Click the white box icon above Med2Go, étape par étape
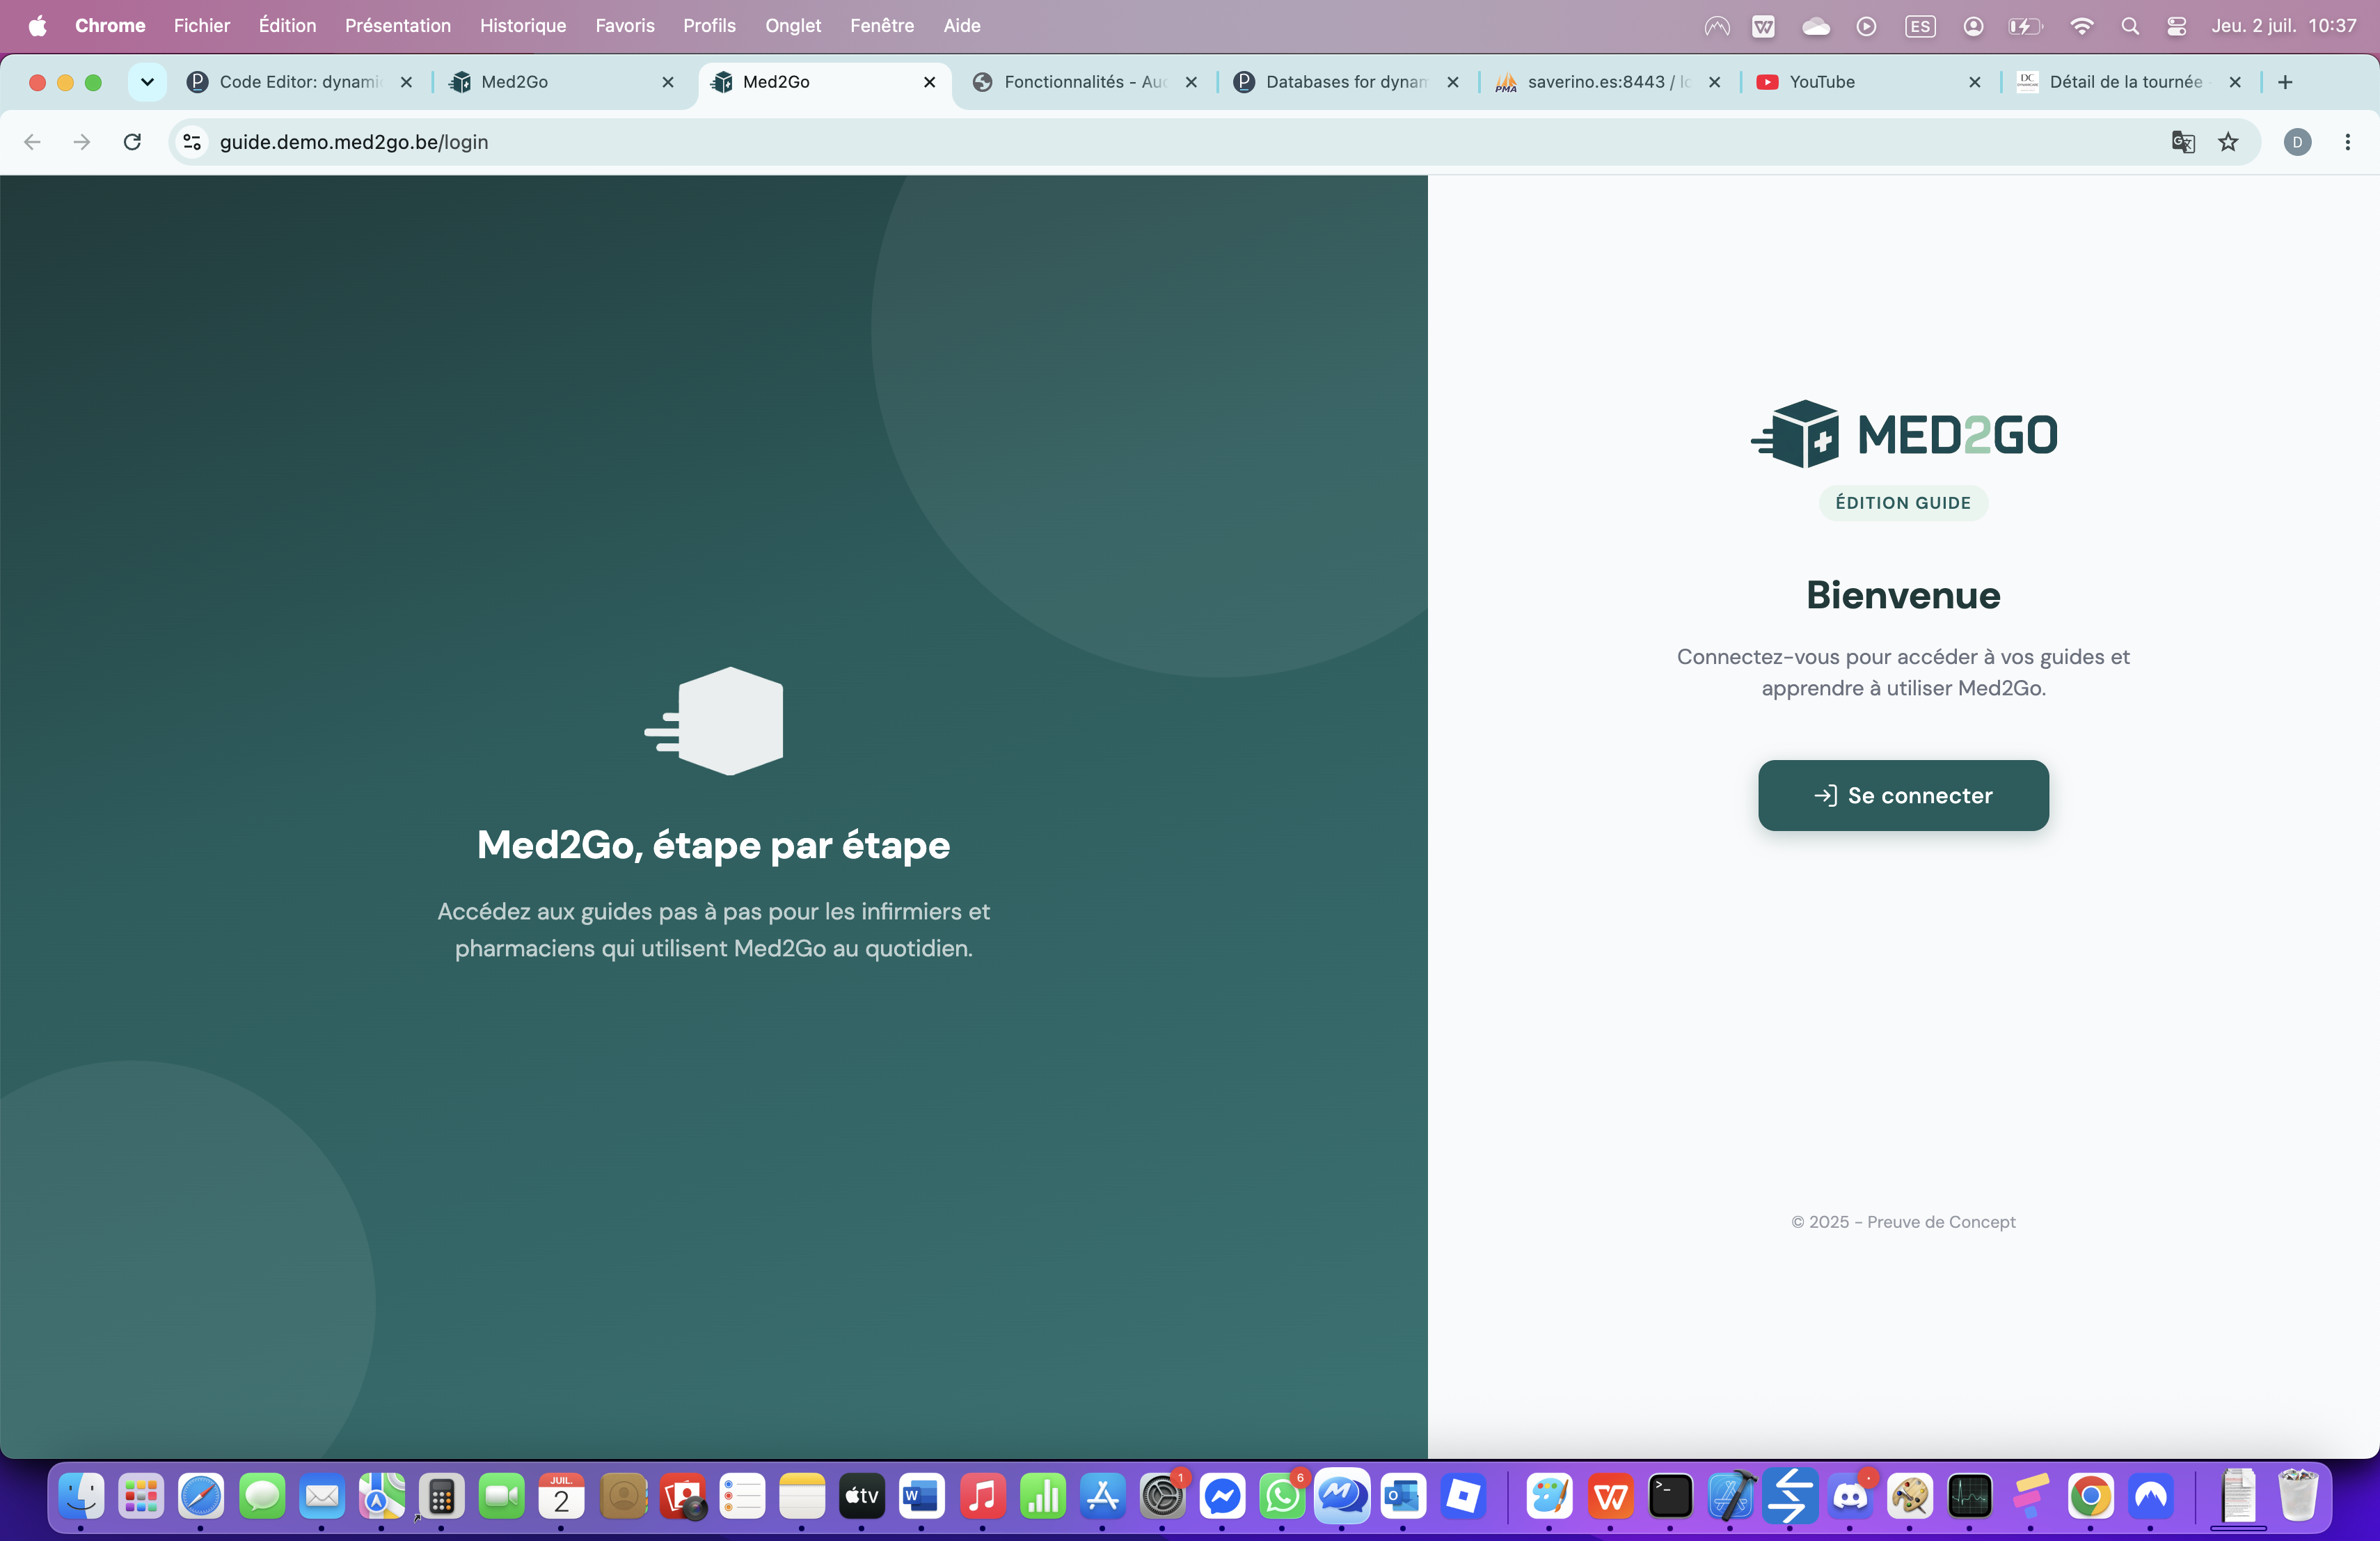Viewport: 2380px width, 1541px height. pos(714,721)
